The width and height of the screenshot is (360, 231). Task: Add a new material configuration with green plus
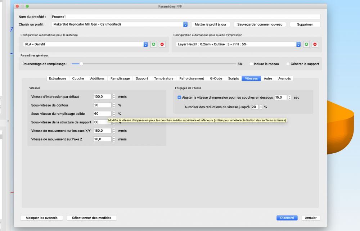[154, 44]
